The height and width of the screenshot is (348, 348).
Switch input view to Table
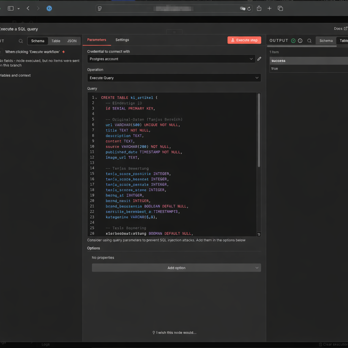pos(56,41)
